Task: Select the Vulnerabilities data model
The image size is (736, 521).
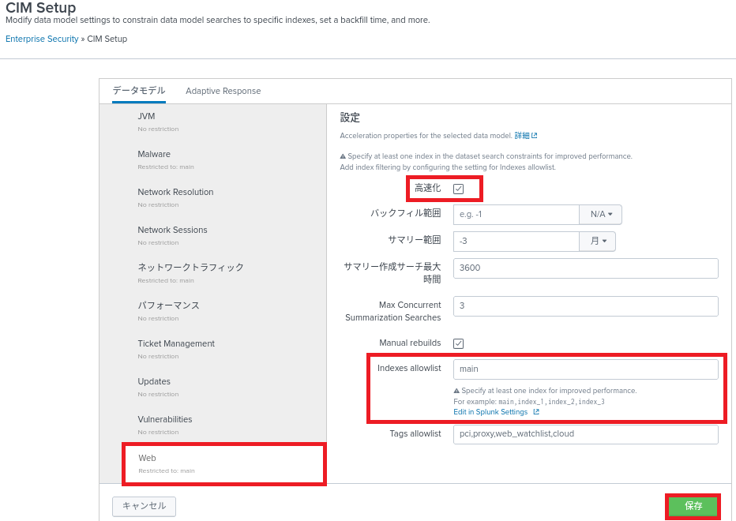Action: click(x=165, y=420)
